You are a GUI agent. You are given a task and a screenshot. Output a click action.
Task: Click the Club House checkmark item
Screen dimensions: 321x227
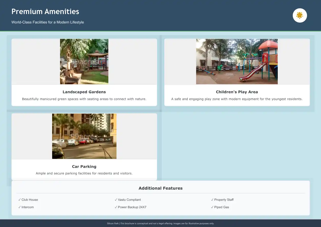tap(28, 200)
